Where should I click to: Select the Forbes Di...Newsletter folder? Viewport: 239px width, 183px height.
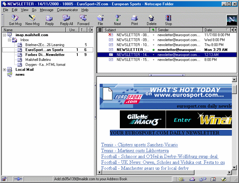pos(45,55)
